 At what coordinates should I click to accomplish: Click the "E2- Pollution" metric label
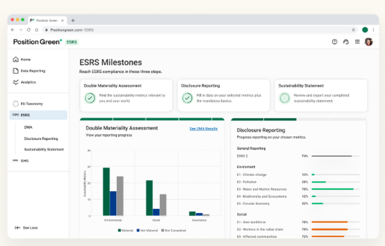point(246,182)
